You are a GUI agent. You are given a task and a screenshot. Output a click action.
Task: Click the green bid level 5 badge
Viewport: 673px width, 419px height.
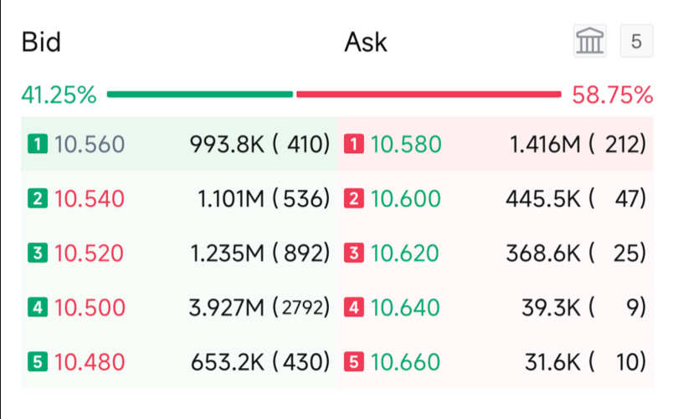[38, 361]
